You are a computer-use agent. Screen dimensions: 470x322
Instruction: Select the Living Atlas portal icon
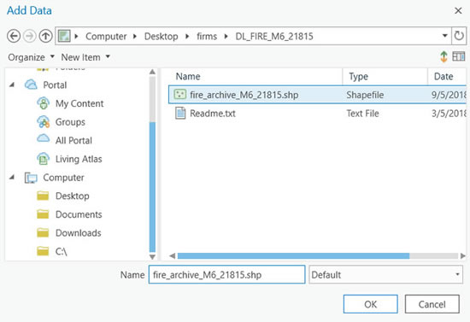pos(44,159)
